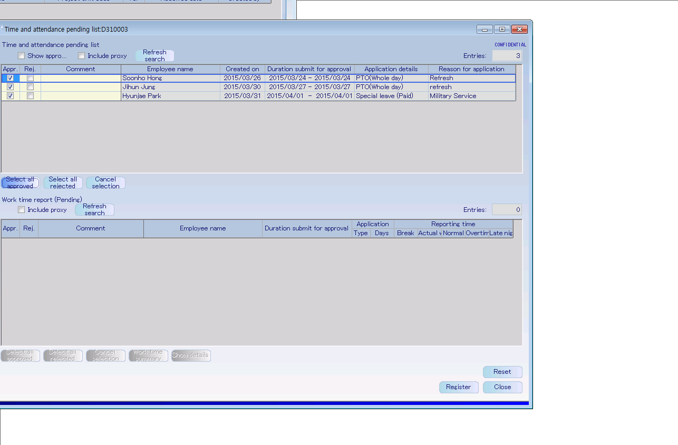Check the reject box for Hyunjae Park
Screen dimensions: 678x445
(31, 96)
